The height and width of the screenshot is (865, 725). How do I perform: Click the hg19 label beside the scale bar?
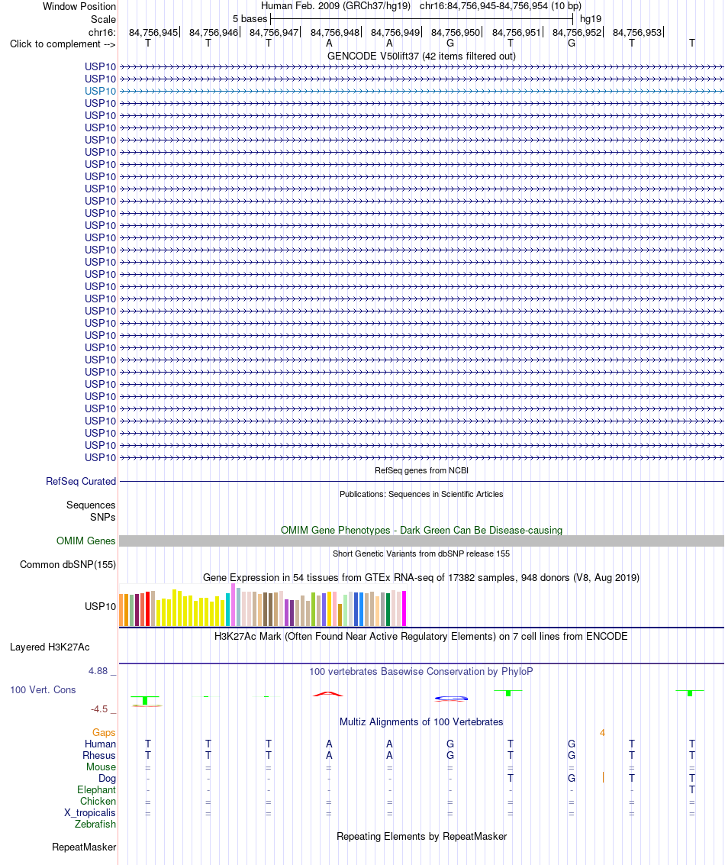[x=591, y=19]
